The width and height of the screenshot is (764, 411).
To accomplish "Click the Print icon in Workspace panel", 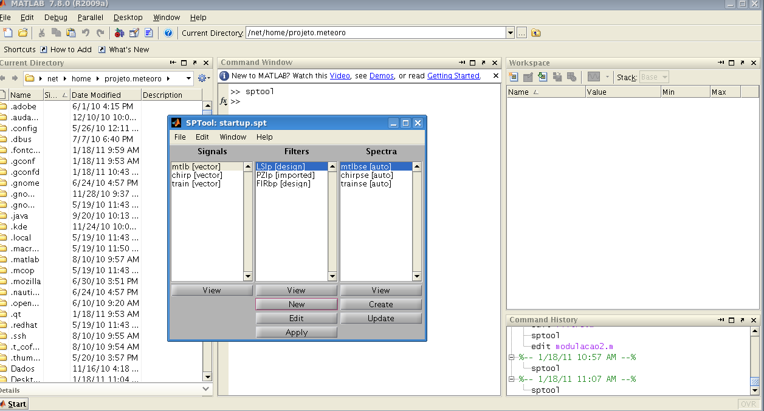I will 556,76.
